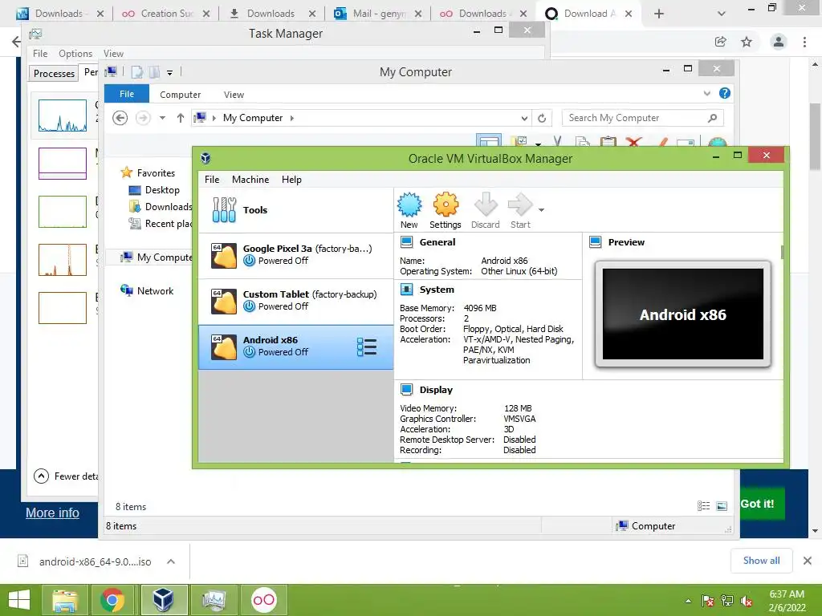822x616 pixels.
Task: Click the More info link
Action: (52, 513)
